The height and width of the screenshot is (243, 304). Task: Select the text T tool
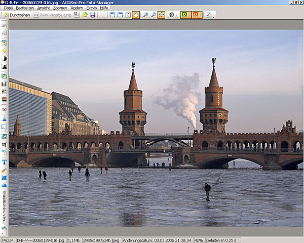pyautogui.click(x=4, y=162)
